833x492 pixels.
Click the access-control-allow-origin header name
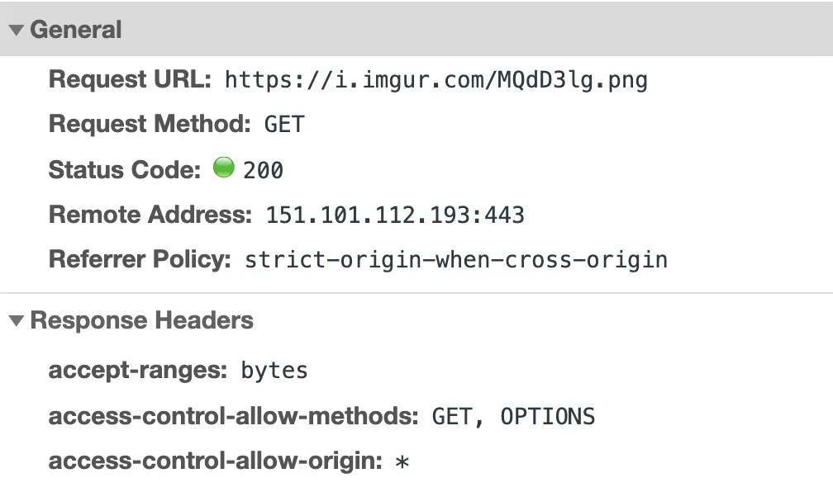click(x=215, y=461)
